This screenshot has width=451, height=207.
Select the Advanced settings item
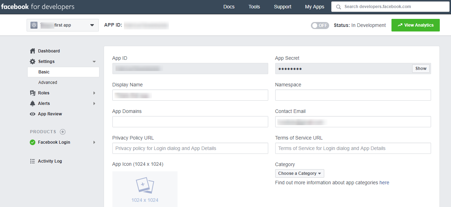click(48, 83)
